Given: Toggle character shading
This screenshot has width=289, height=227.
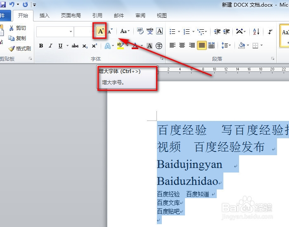Looking at the screenshot, I should pos(149,45).
